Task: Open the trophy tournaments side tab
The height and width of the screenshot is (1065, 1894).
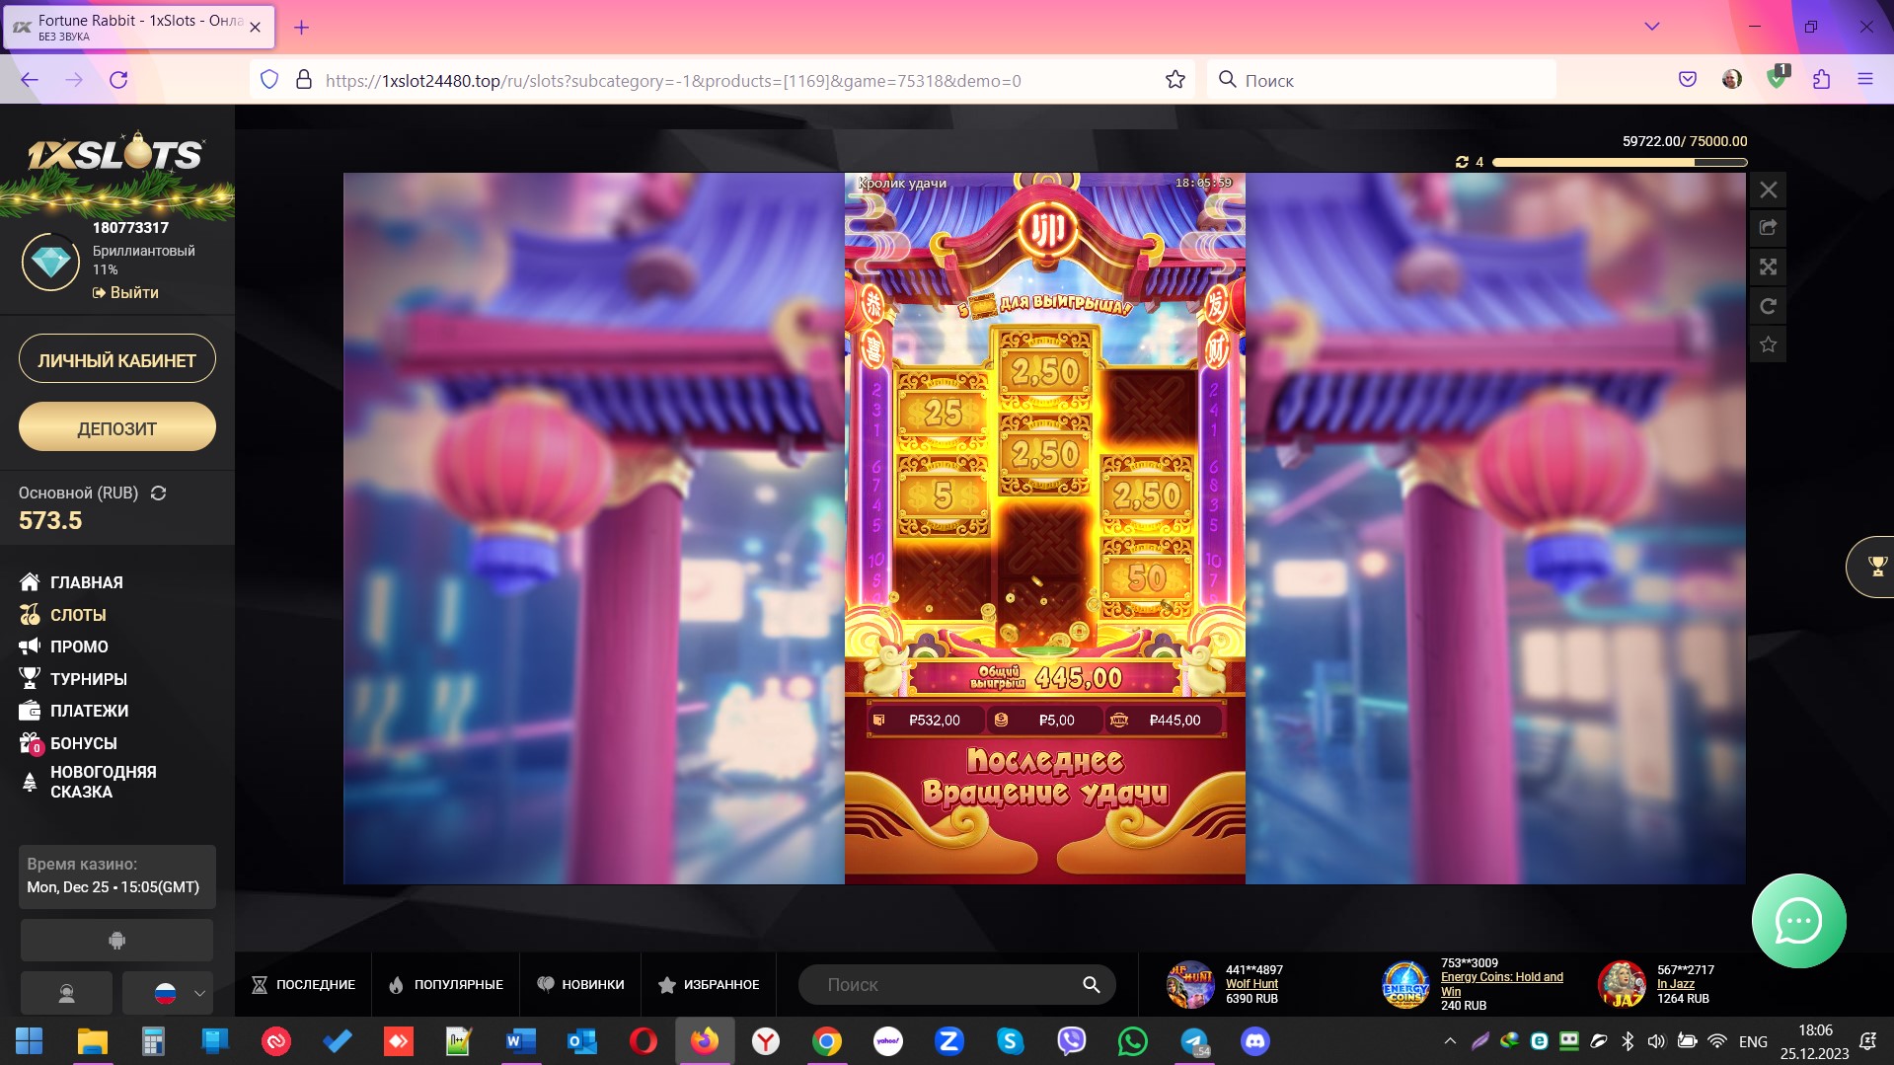Action: coord(1875,567)
